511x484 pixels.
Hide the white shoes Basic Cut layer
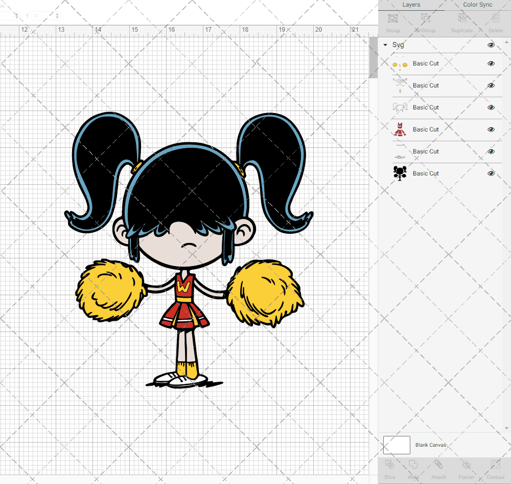pyautogui.click(x=491, y=151)
